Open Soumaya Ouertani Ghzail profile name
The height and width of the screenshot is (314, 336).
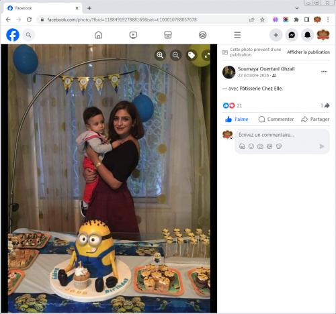pos(266,69)
